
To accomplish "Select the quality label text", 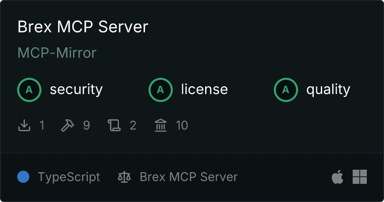I will coord(328,90).
